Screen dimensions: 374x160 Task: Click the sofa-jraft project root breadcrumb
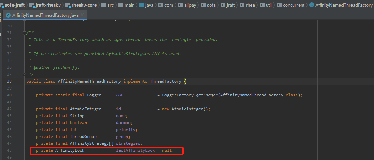[x=15, y=5]
